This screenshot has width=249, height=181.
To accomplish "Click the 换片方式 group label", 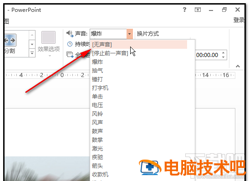I will coord(148,34).
